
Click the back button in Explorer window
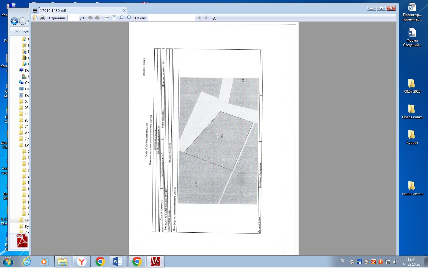[14, 21]
